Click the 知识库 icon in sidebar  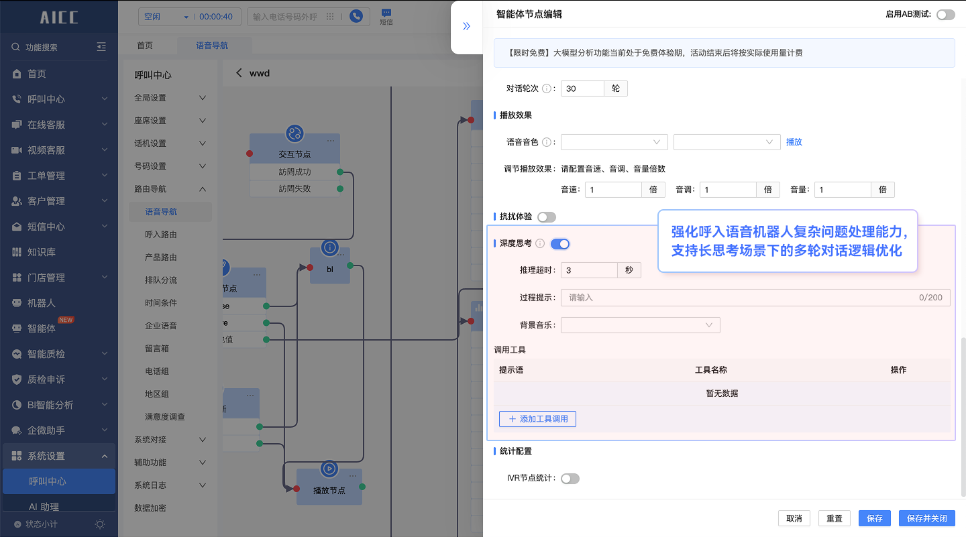[17, 252]
